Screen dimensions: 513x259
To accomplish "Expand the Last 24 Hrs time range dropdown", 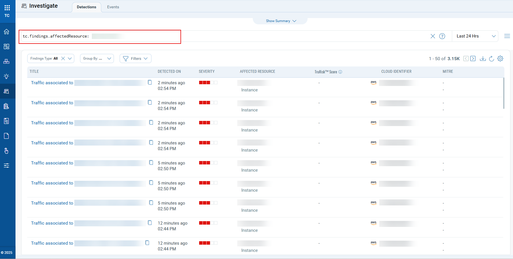I will 475,36.
